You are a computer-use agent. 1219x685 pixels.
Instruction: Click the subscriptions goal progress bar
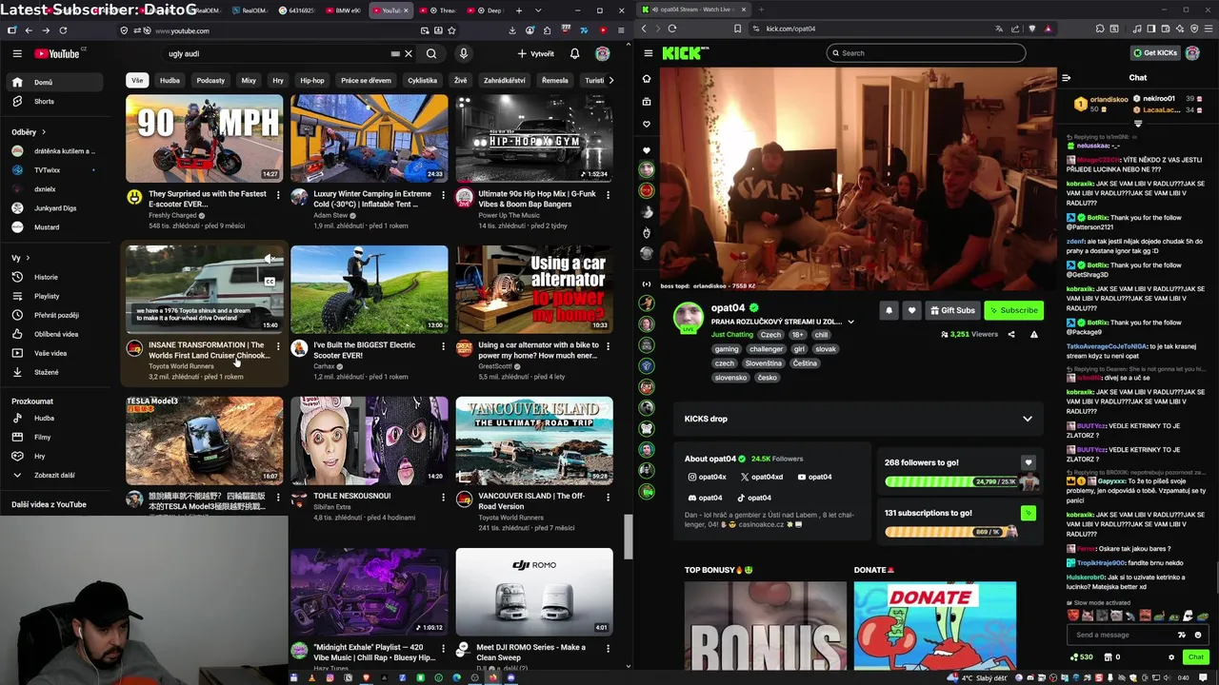pos(952,532)
